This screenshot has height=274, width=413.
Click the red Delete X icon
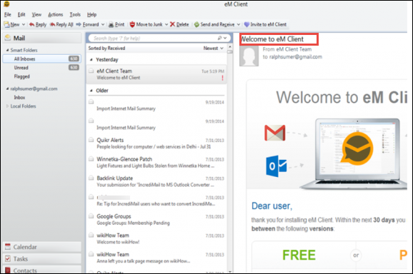tap(172, 24)
